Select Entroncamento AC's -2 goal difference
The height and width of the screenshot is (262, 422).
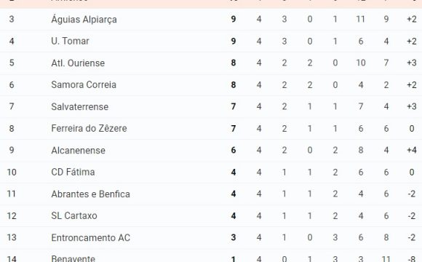(412, 237)
